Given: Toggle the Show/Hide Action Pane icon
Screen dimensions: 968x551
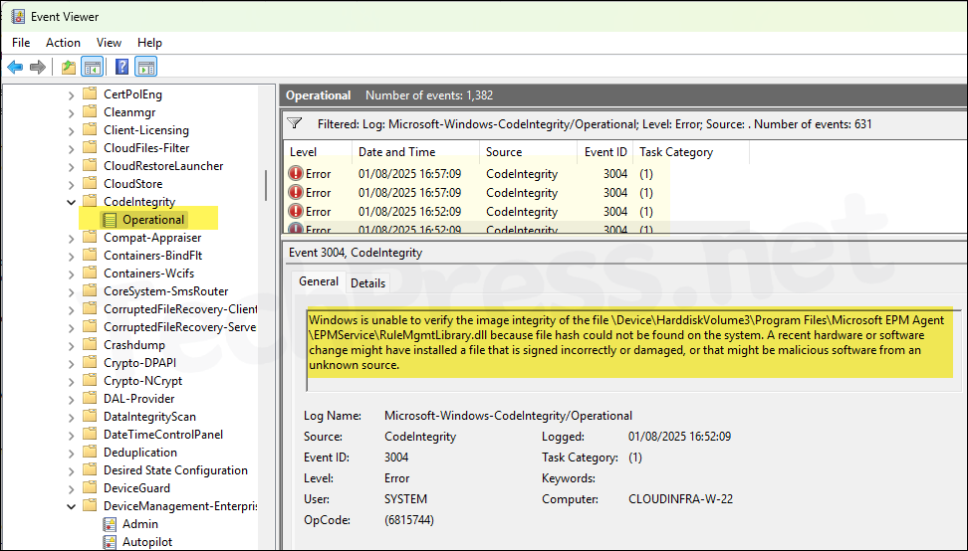Looking at the screenshot, I should click(x=146, y=67).
